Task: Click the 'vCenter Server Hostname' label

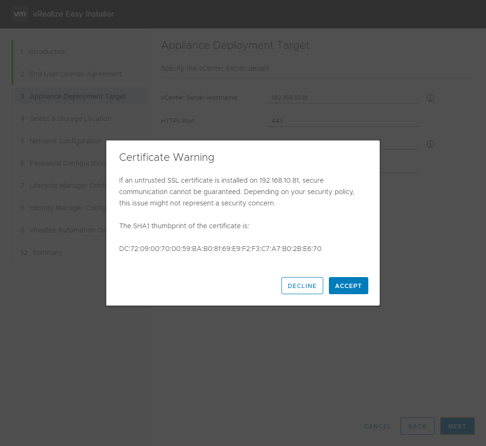Action: pyautogui.click(x=199, y=98)
